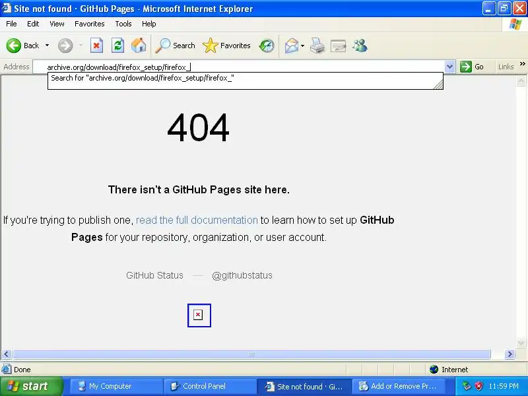The image size is (528, 396).
Task: Click the 404 heading text
Action: pos(198,128)
